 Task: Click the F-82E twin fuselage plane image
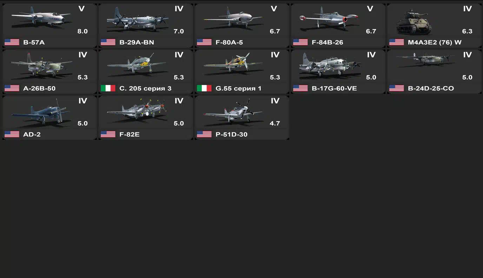pos(137,111)
